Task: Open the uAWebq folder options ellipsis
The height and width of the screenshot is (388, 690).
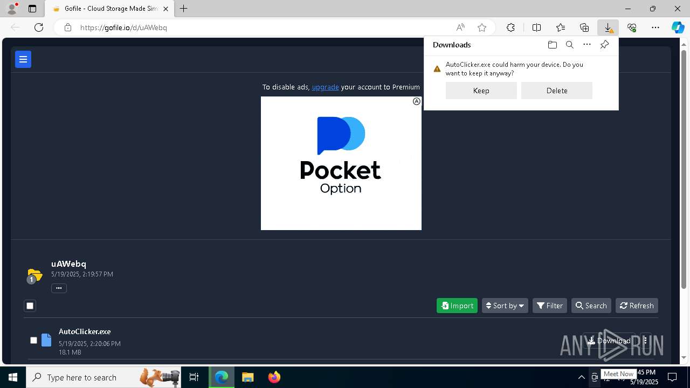Action: click(59, 288)
